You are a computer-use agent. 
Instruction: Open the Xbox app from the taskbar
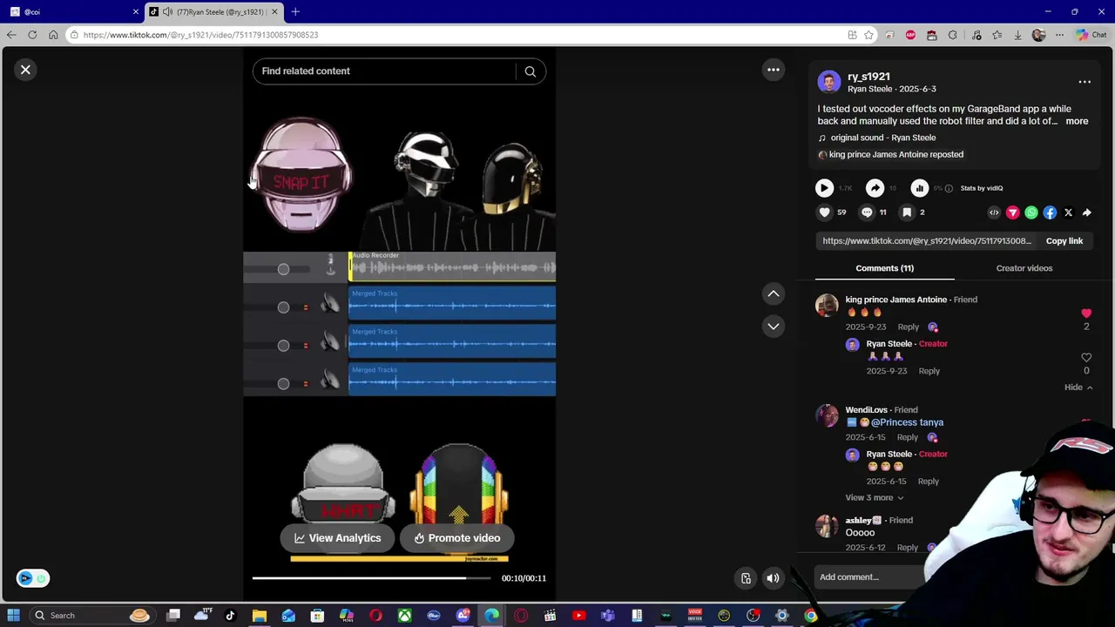pos(404,616)
